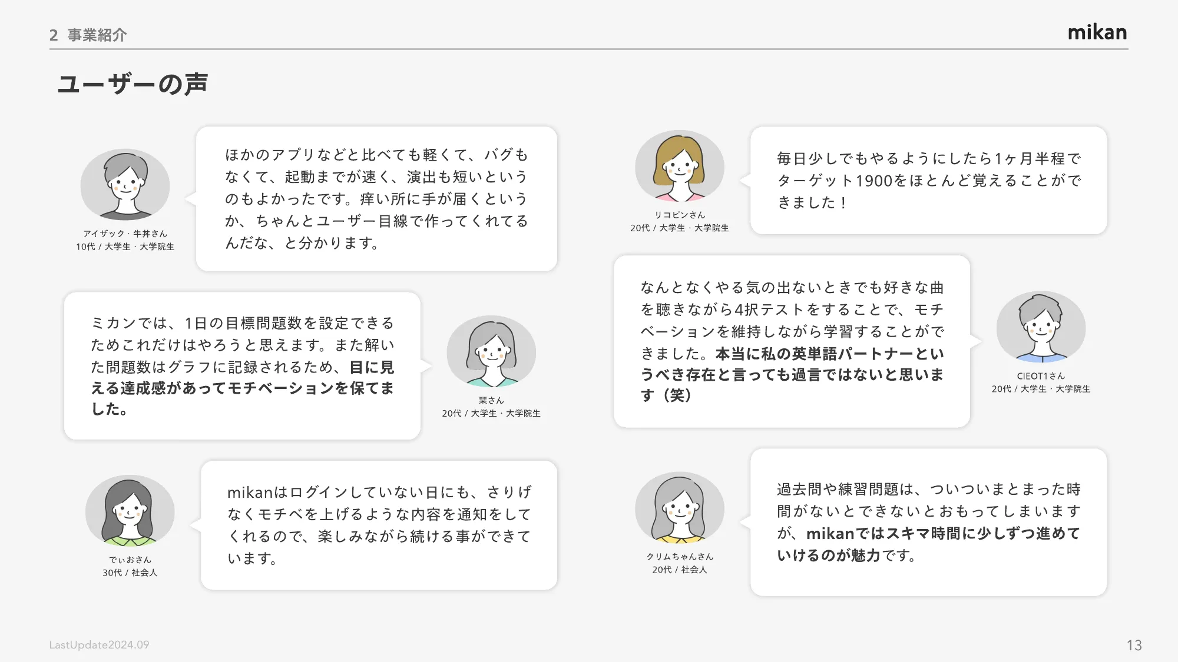The width and height of the screenshot is (1178, 662).
Task: Click the bold text mikanではスキマ時間に少しずつ
Action: 928,544
